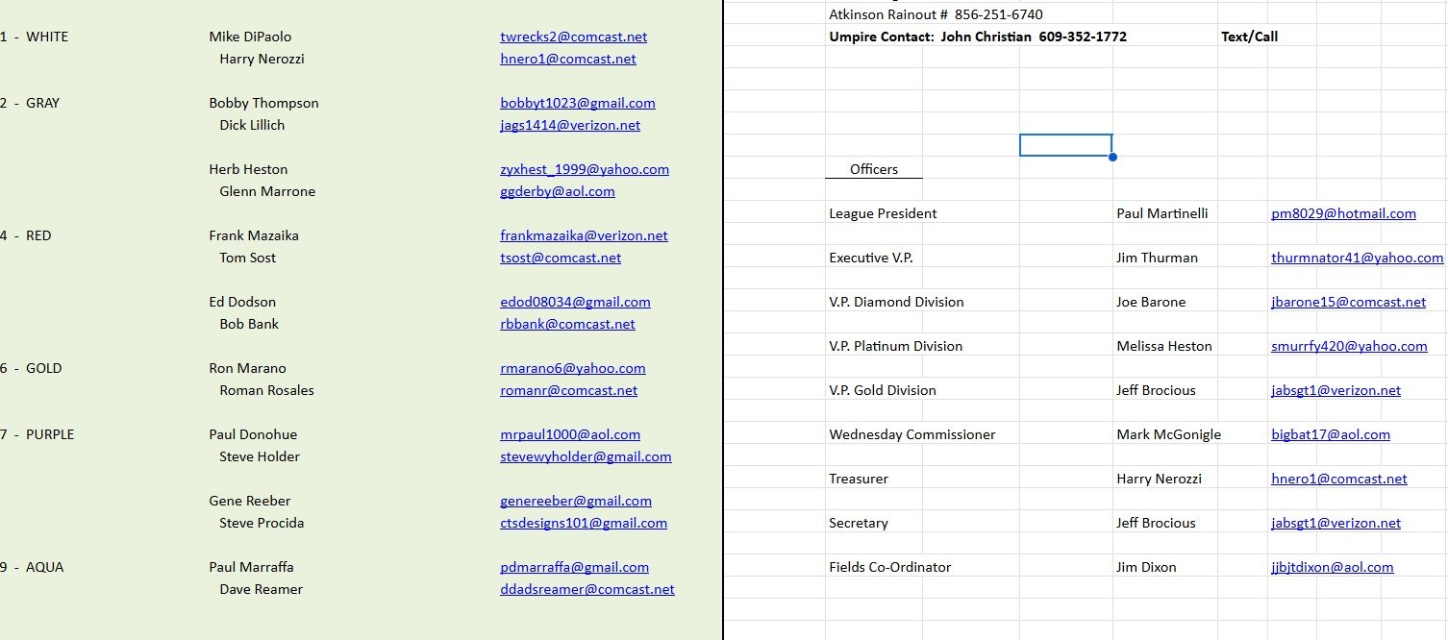Click Umpire Contact John Christian cell

[x=978, y=37]
